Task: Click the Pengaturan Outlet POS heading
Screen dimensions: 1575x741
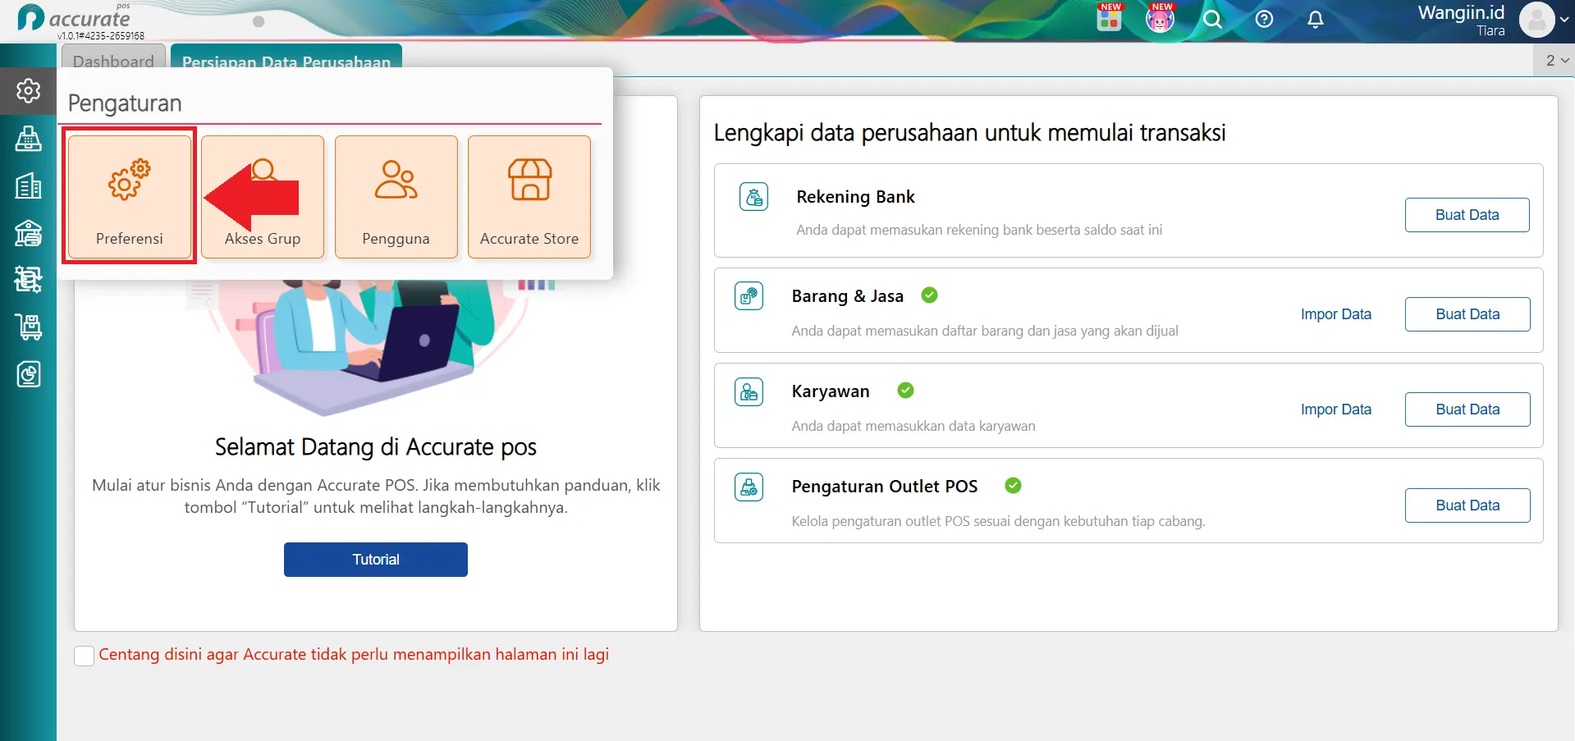Action: coord(885,487)
